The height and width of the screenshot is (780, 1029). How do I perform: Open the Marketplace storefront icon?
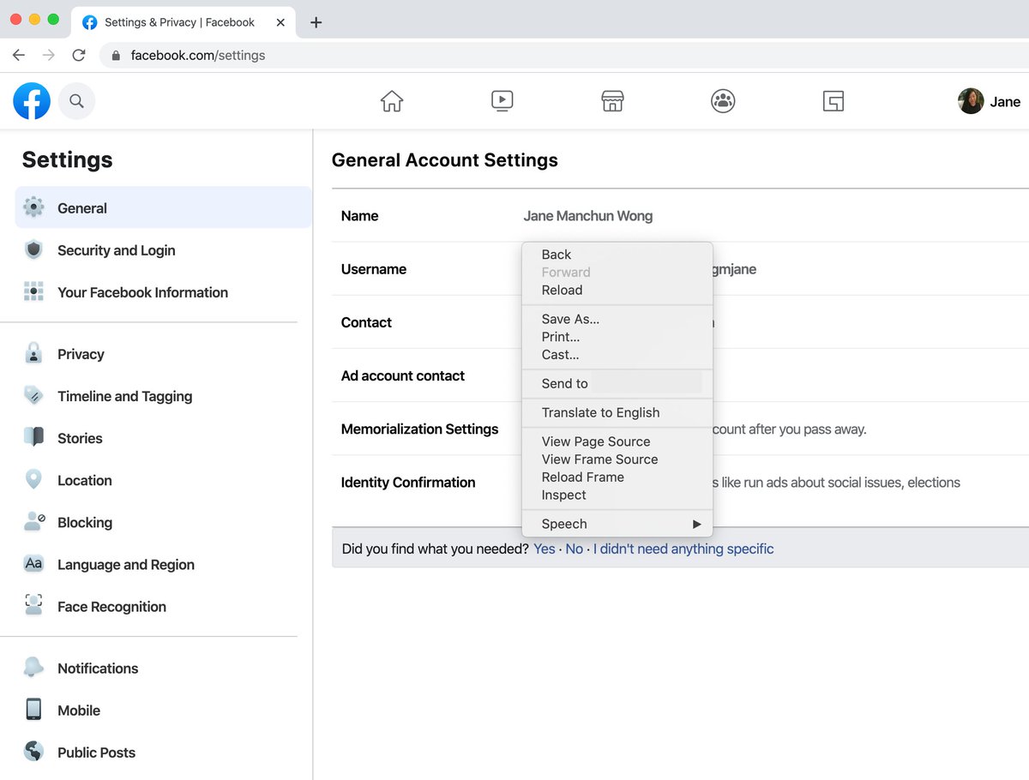click(612, 101)
